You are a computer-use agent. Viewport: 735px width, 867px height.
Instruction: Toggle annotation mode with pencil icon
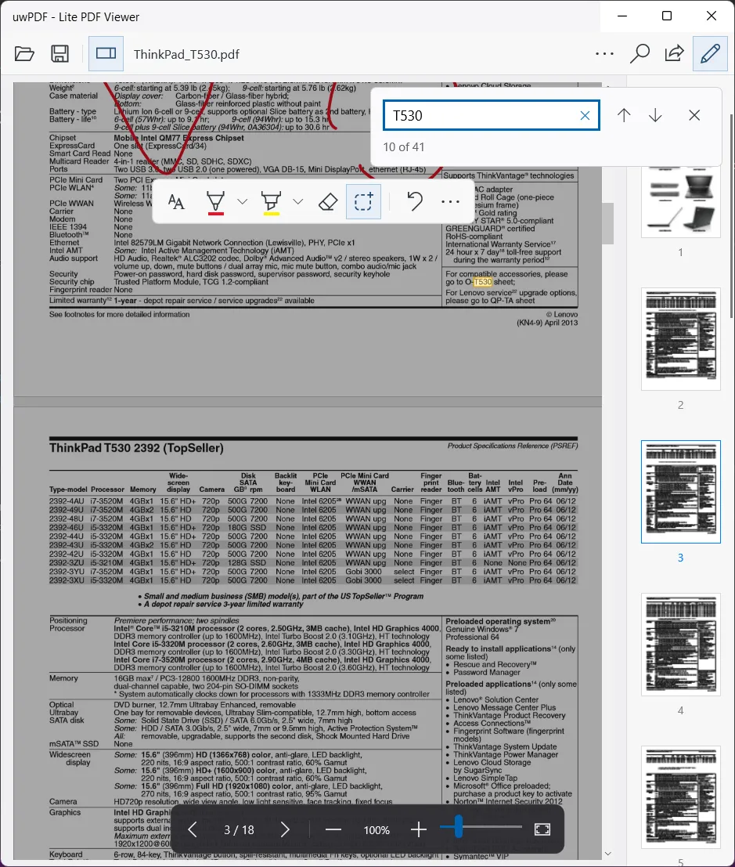pos(710,53)
